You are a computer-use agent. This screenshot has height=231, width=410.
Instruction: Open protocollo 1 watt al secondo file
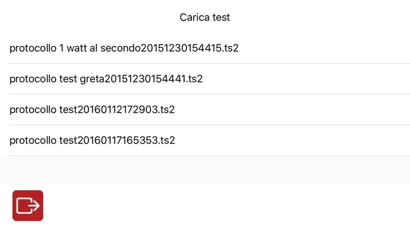pyautogui.click(x=124, y=48)
